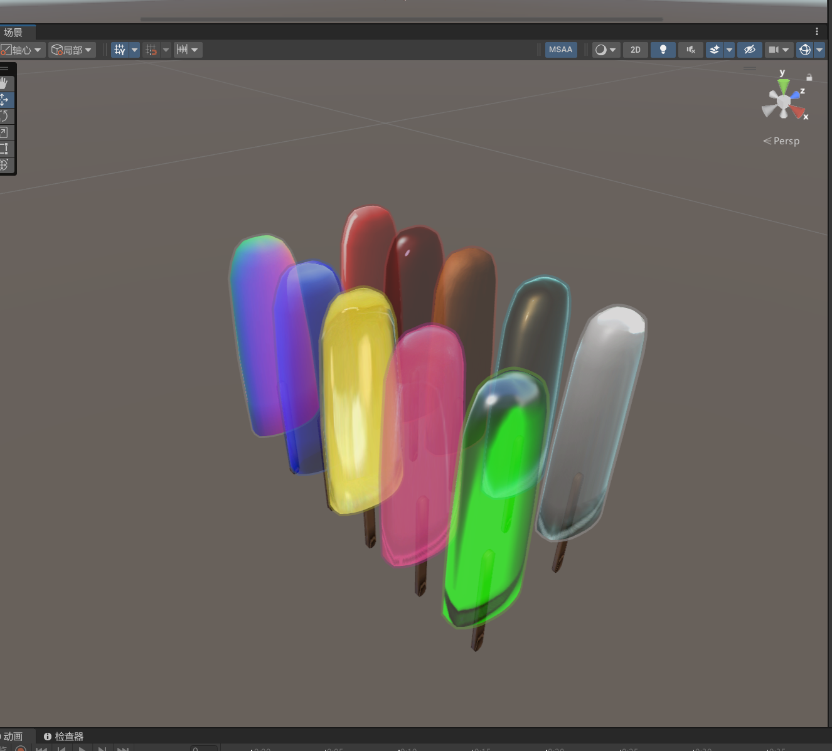Select the Rect transform tool
Image resolution: width=832 pixels, height=751 pixels.
(x=5, y=149)
